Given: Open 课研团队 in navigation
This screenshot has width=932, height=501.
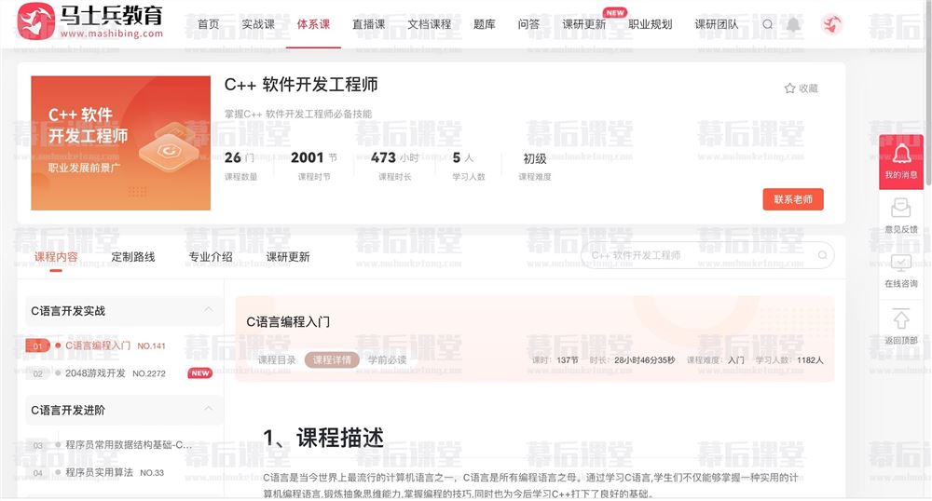Looking at the screenshot, I should (716, 24).
